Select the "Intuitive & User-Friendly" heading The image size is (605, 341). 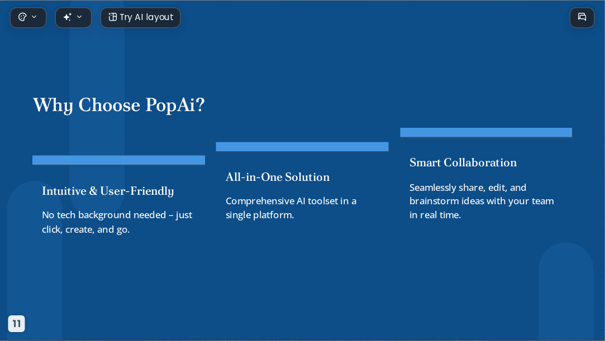coord(108,191)
